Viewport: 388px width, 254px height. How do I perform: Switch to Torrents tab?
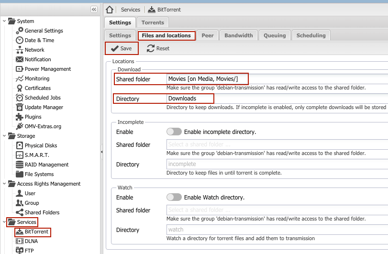click(x=153, y=22)
